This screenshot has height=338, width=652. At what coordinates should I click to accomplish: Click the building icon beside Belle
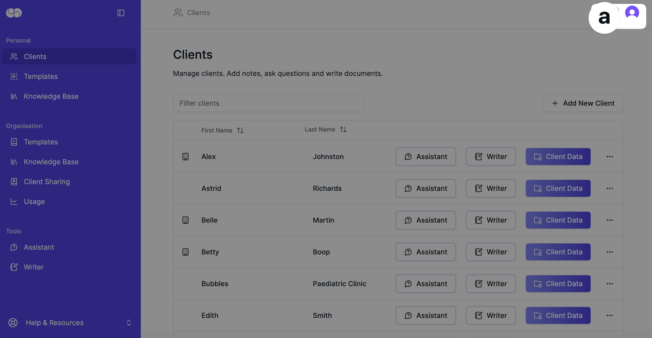[x=185, y=220]
